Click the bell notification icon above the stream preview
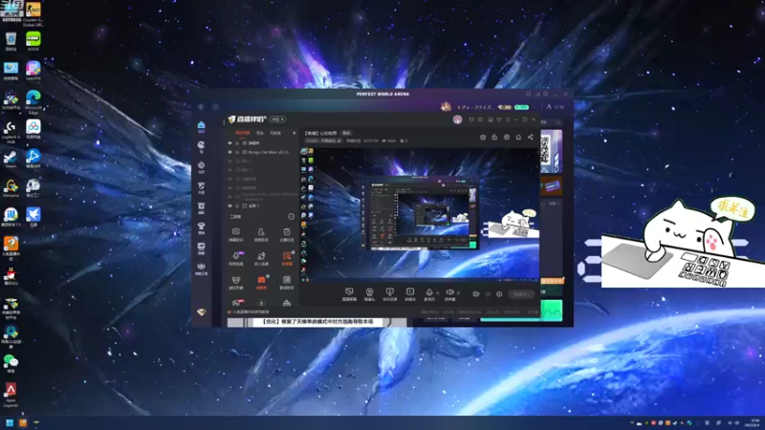This screenshot has width=765, height=430. (x=518, y=138)
